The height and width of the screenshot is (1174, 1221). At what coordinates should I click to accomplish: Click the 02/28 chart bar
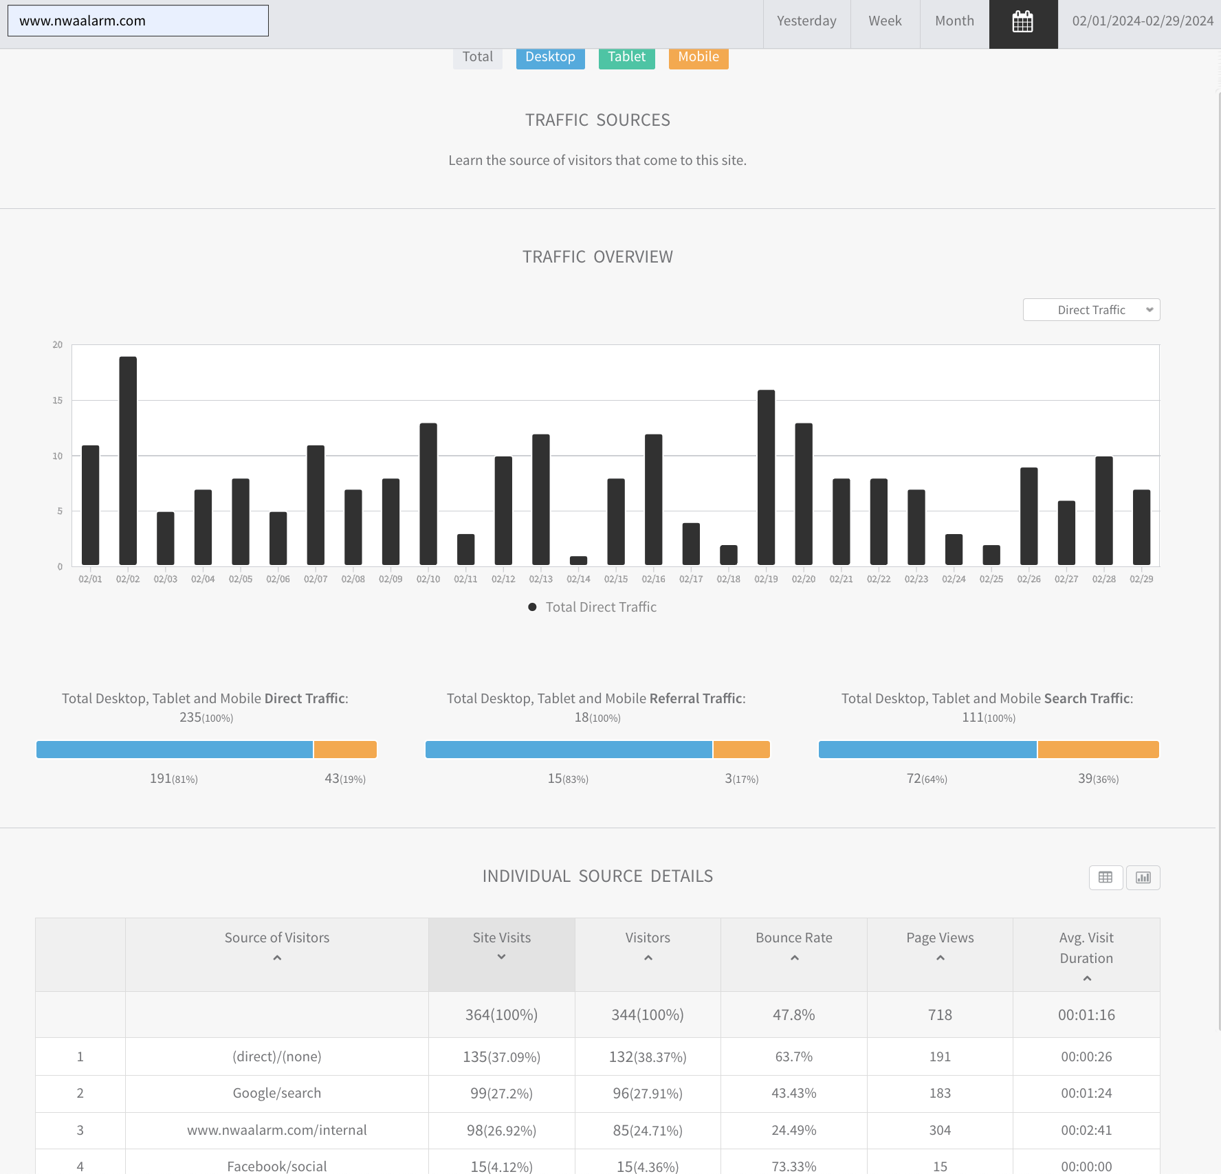[x=1104, y=511]
